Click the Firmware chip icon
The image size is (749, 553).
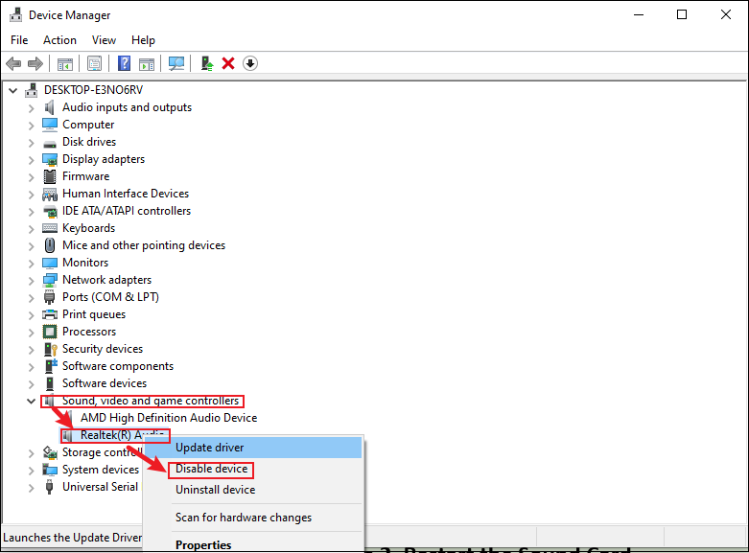50,176
